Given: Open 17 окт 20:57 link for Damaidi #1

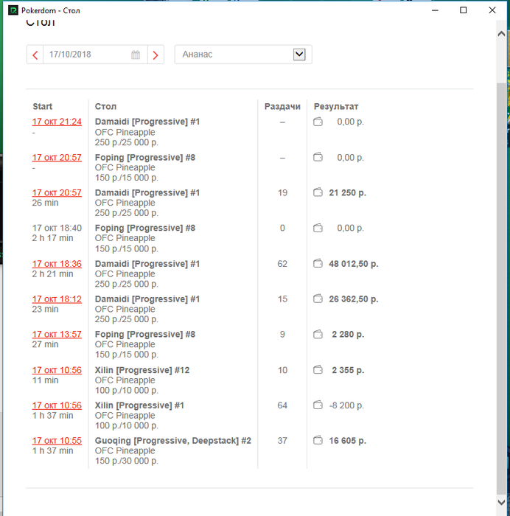Looking at the screenshot, I should (x=57, y=193).
